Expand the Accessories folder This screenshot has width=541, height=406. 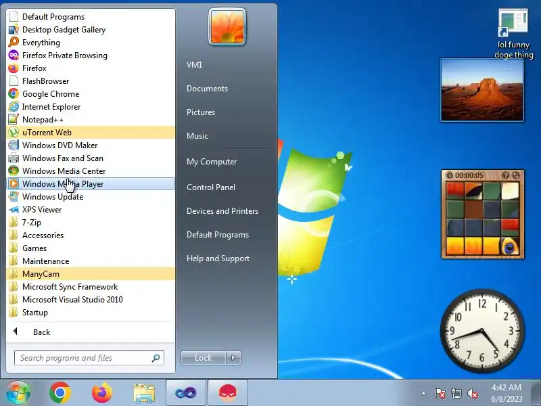tap(91, 235)
